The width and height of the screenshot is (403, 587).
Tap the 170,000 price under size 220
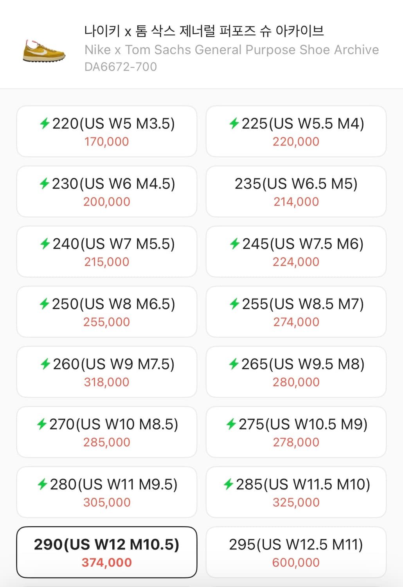(x=106, y=142)
